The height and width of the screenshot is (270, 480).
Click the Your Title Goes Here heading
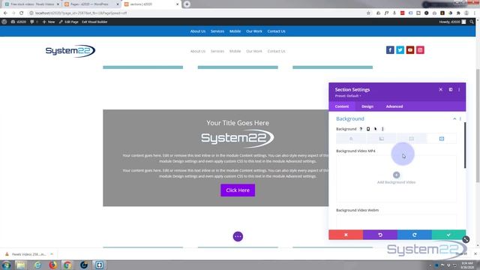238,123
